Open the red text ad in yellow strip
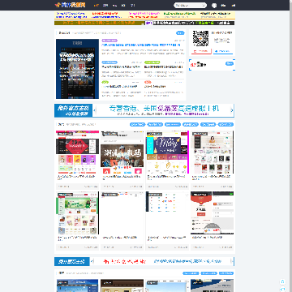The width and height of the screenshot is (292, 292). click(x=105, y=15)
